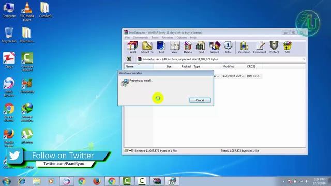Open the Computer desktop icon
This screenshot has height=186, width=331.
[9, 10]
